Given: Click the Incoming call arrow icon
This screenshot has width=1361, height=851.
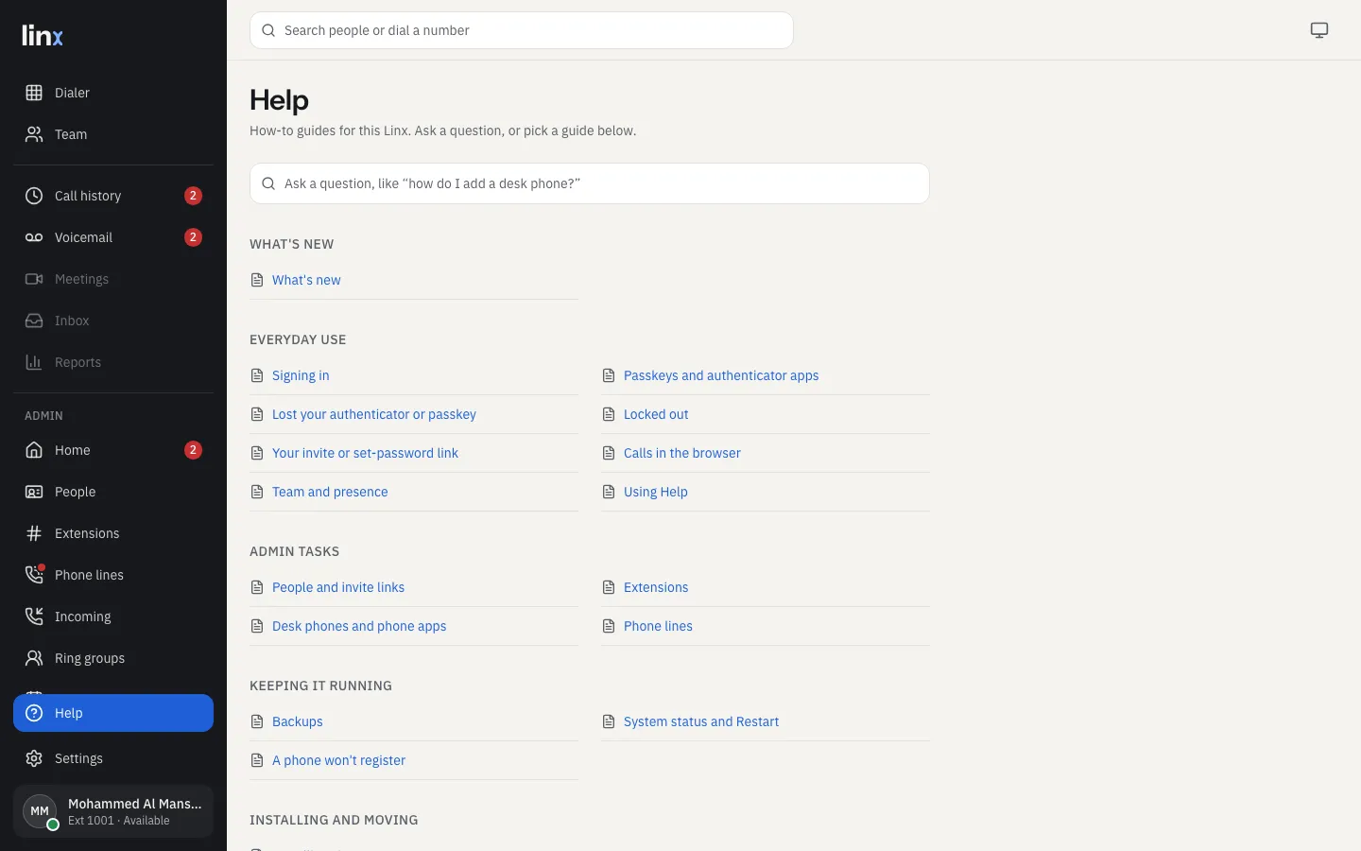Looking at the screenshot, I should pyautogui.click(x=34, y=617).
